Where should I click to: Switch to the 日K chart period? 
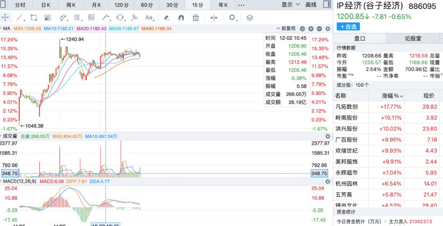pos(46,5)
